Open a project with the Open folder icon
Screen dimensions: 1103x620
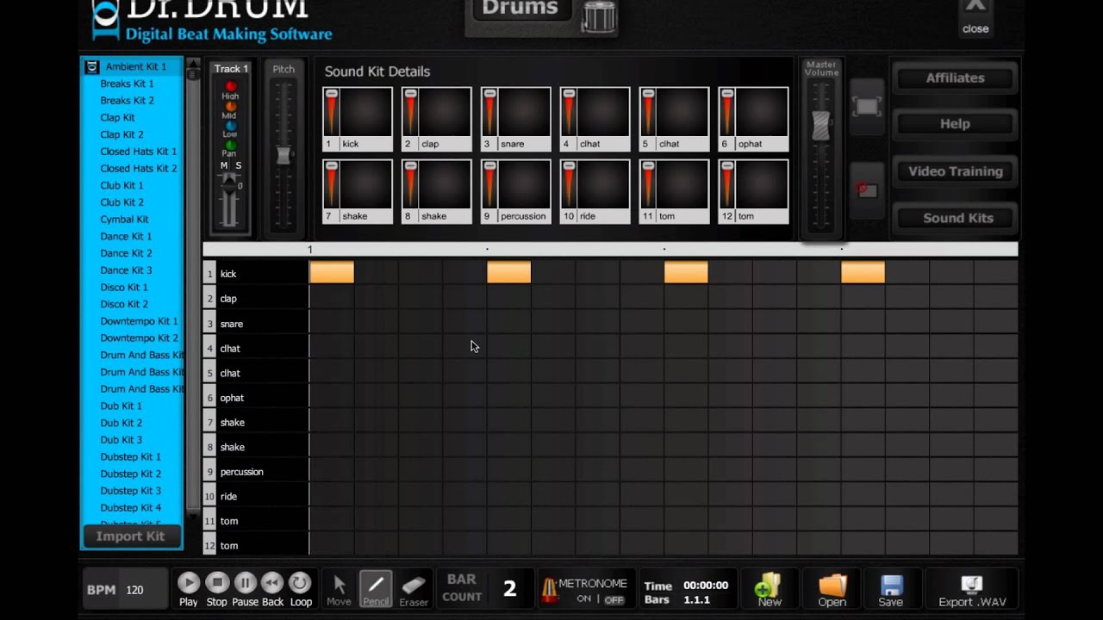pyautogui.click(x=832, y=589)
